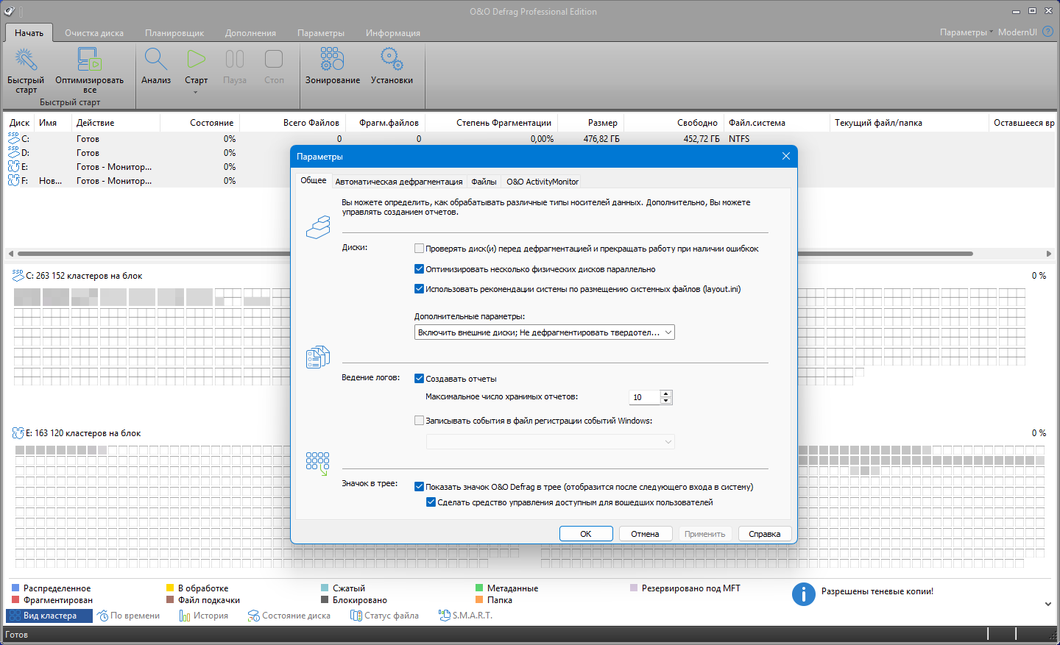The width and height of the screenshot is (1060, 645).
Task: Expand Дополнительные параметры combo box
Action: point(544,332)
